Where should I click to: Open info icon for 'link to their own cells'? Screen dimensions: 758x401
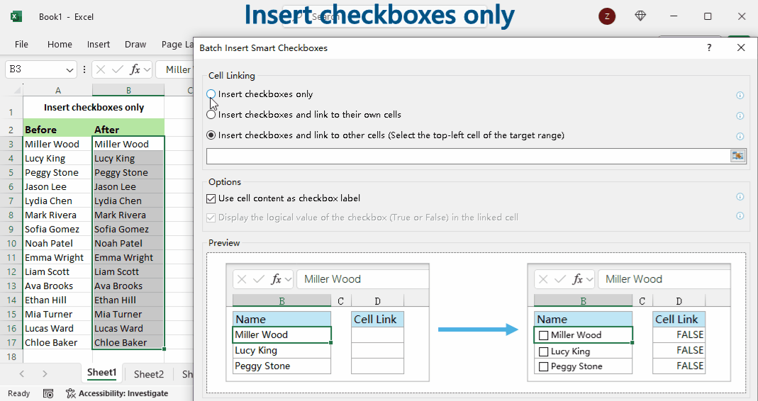click(740, 116)
